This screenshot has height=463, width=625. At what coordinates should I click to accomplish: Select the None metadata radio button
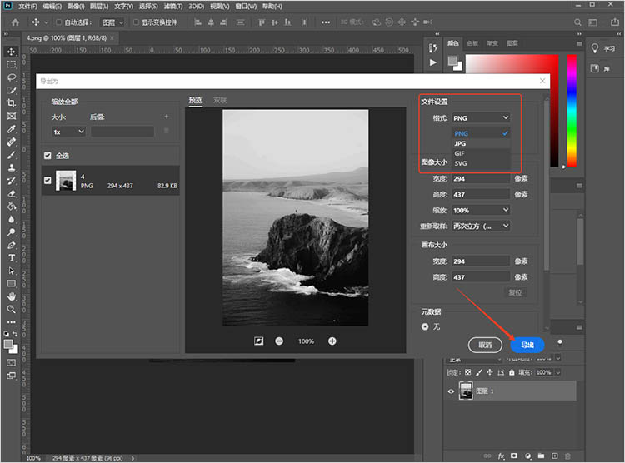425,326
